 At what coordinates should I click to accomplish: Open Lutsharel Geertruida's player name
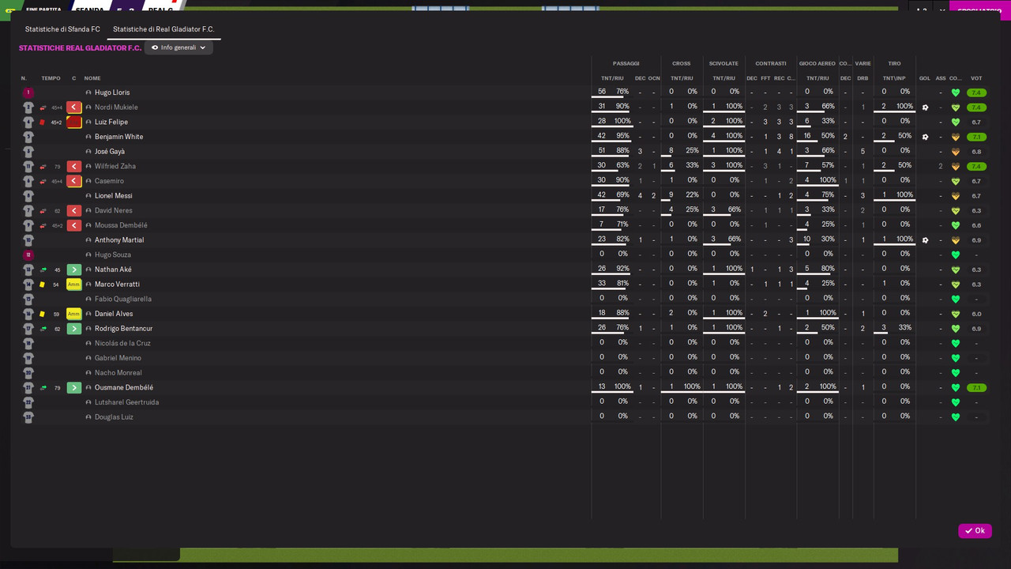pyautogui.click(x=126, y=402)
